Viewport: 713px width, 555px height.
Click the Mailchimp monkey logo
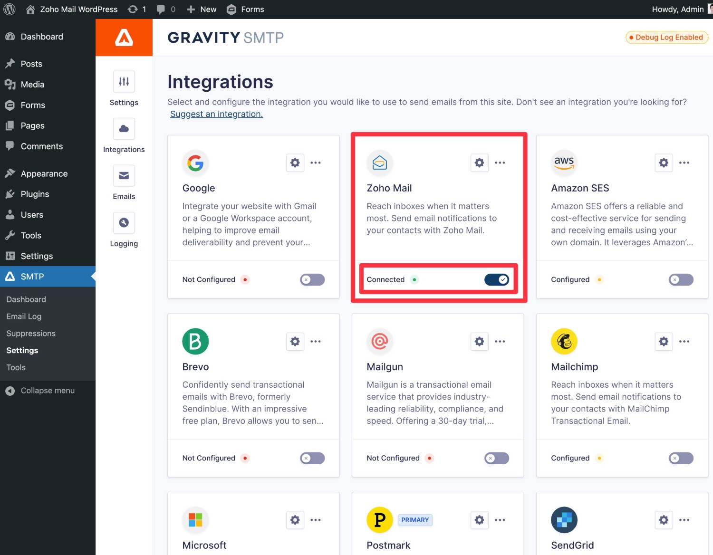coord(564,342)
